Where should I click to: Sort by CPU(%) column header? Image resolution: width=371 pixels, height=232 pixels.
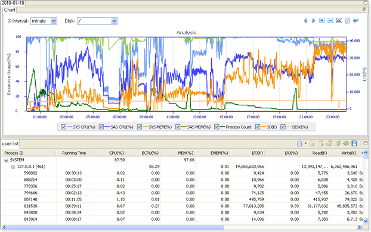point(109,153)
